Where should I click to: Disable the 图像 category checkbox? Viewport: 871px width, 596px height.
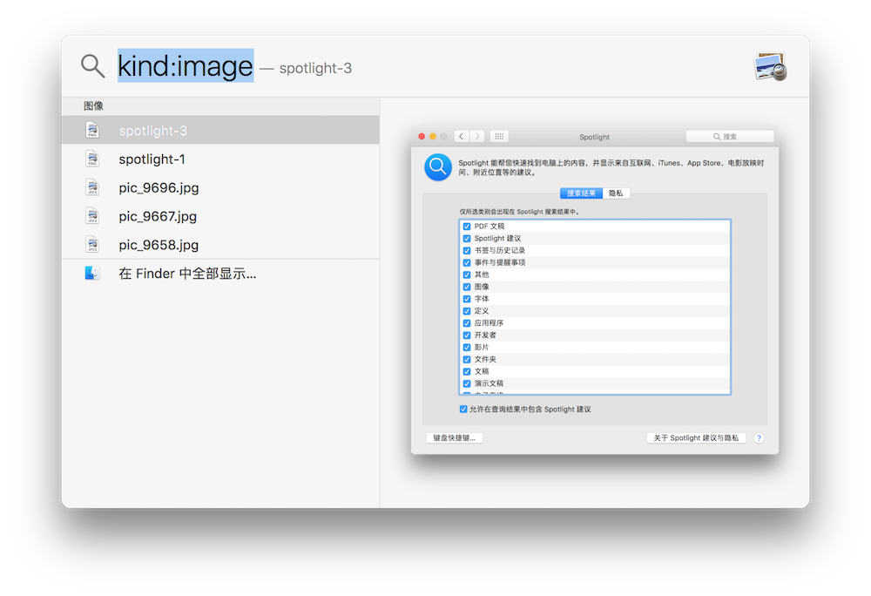pos(465,286)
